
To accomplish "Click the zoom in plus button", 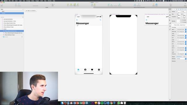I will click(54, 4).
